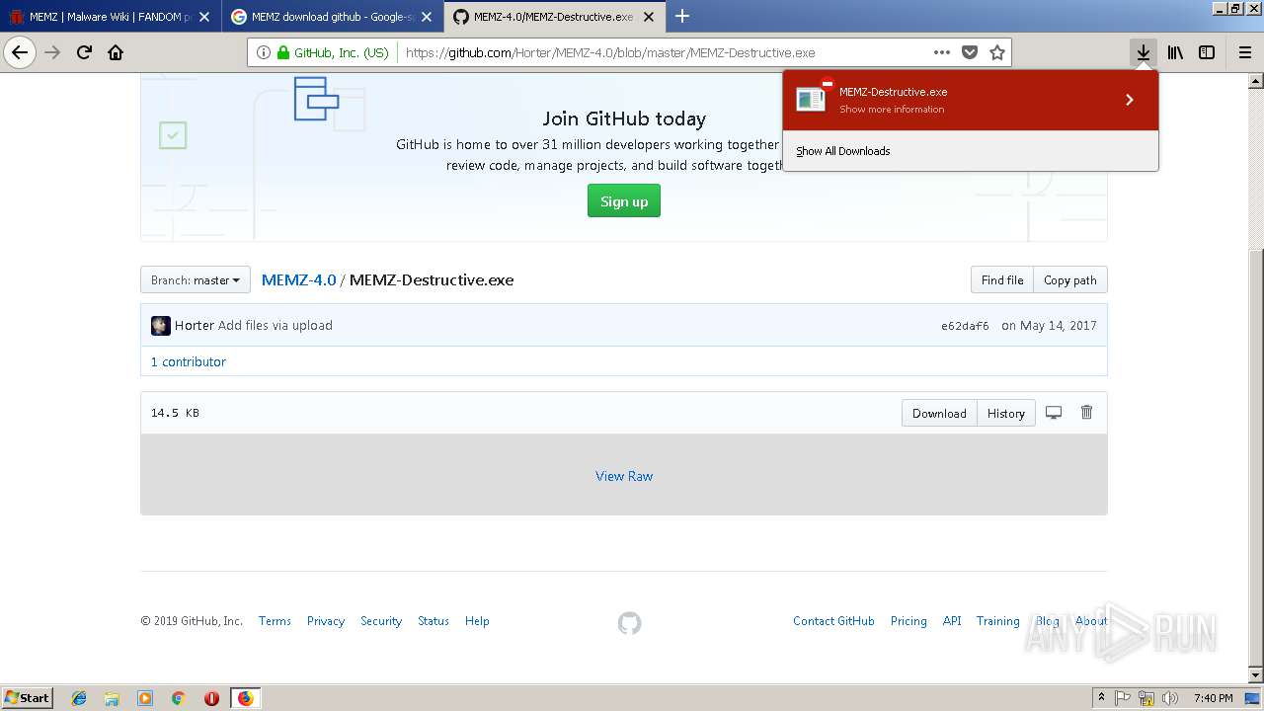1264x711 pixels.
Task: Open the Status footer link
Action: (x=434, y=621)
